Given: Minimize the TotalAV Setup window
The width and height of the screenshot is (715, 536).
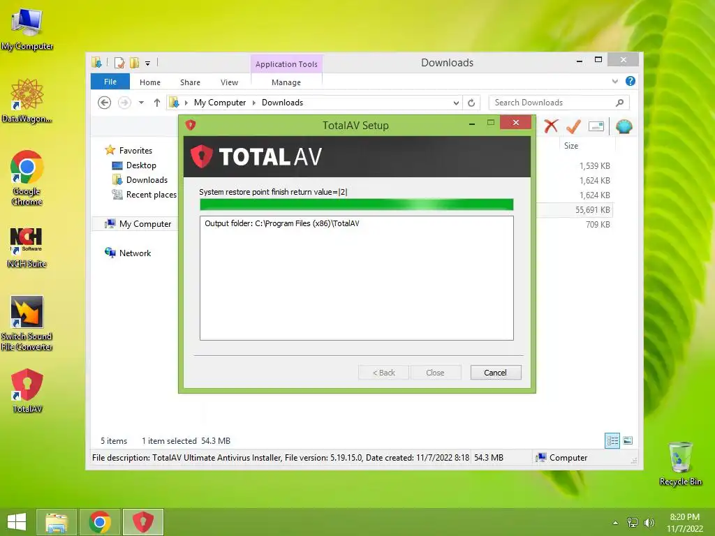Looking at the screenshot, I should pos(472,123).
